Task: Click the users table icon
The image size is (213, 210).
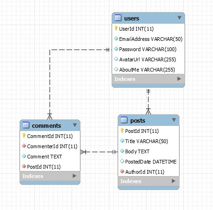Action: 118,18
